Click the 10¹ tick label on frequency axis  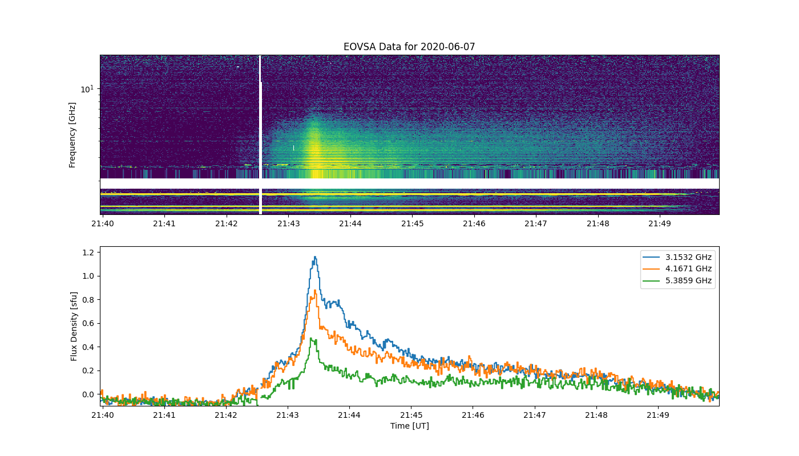pyautogui.click(x=87, y=89)
